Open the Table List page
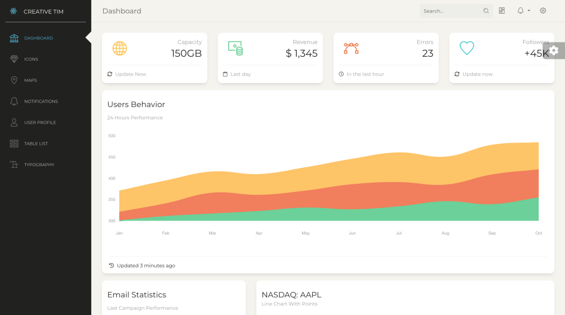 coord(36,144)
